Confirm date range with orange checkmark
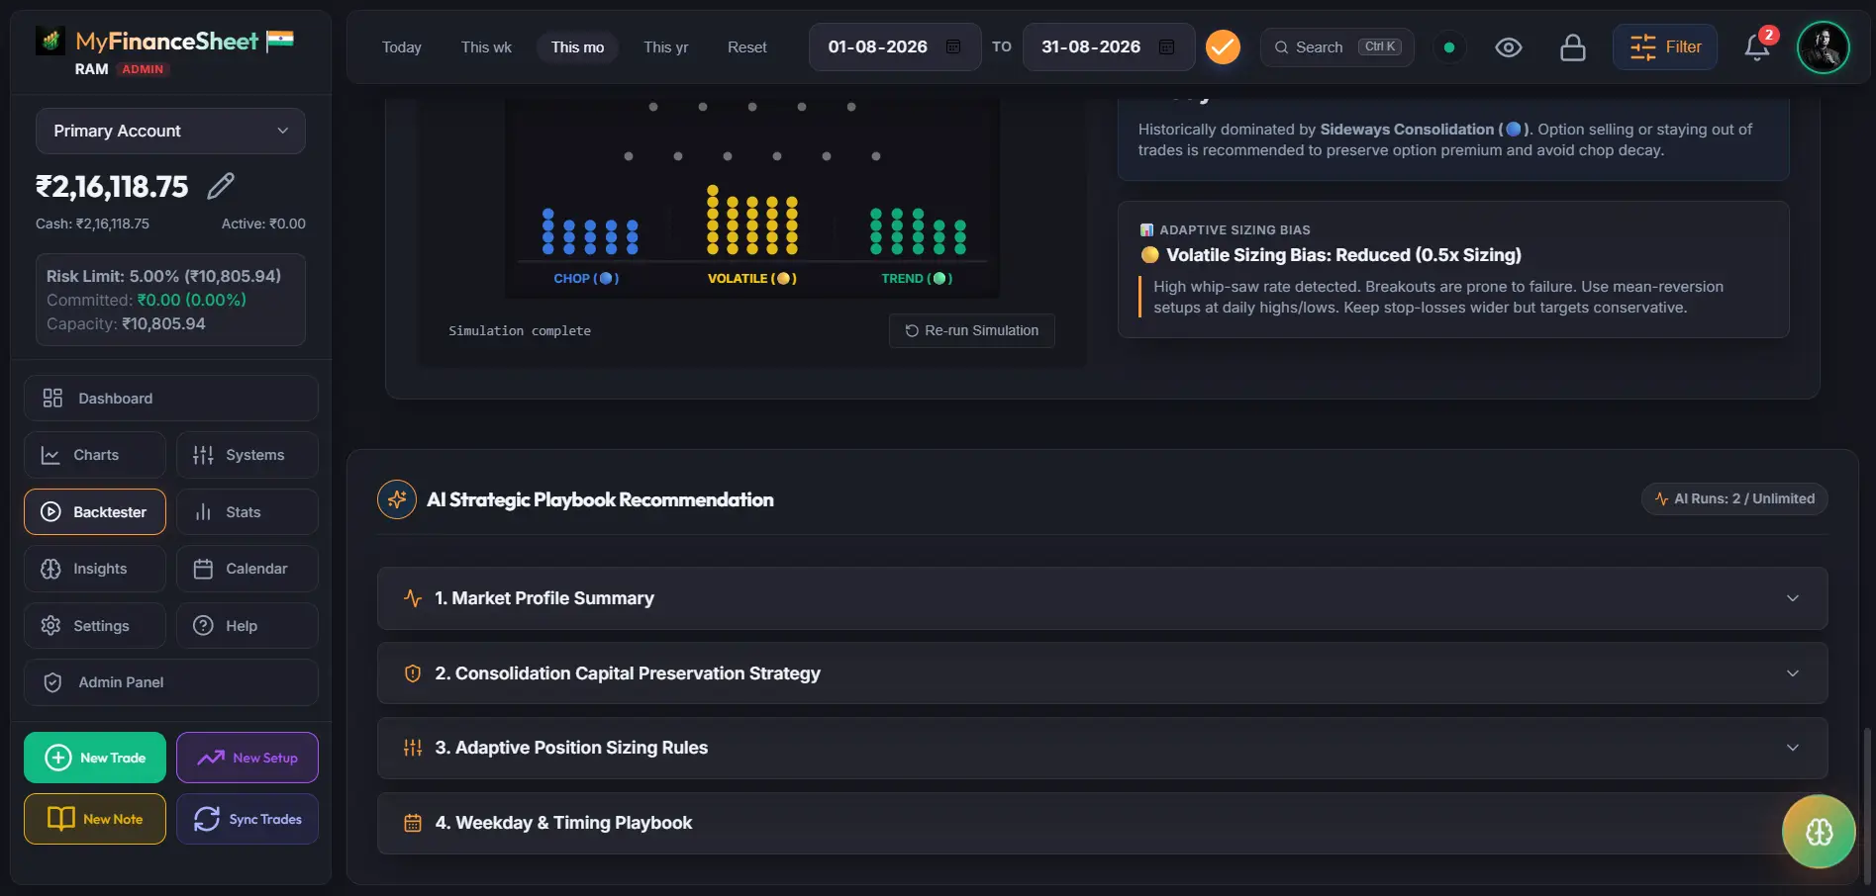Screen dimensions: 1876x896 click(1223, 47)
